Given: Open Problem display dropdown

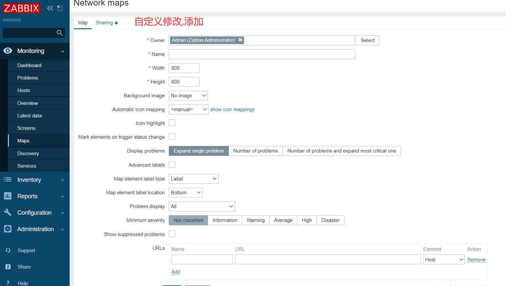Looking at the screenshot, I should coord(202,206).
